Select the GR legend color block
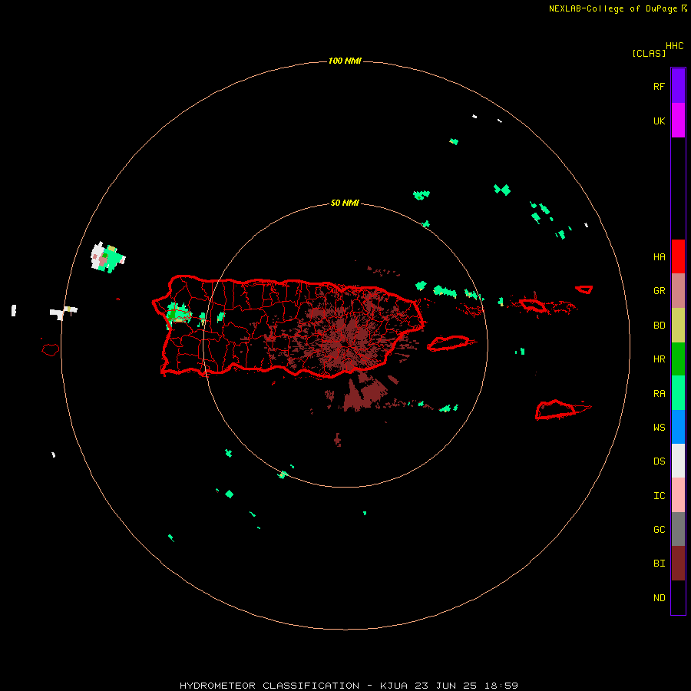 678,290
